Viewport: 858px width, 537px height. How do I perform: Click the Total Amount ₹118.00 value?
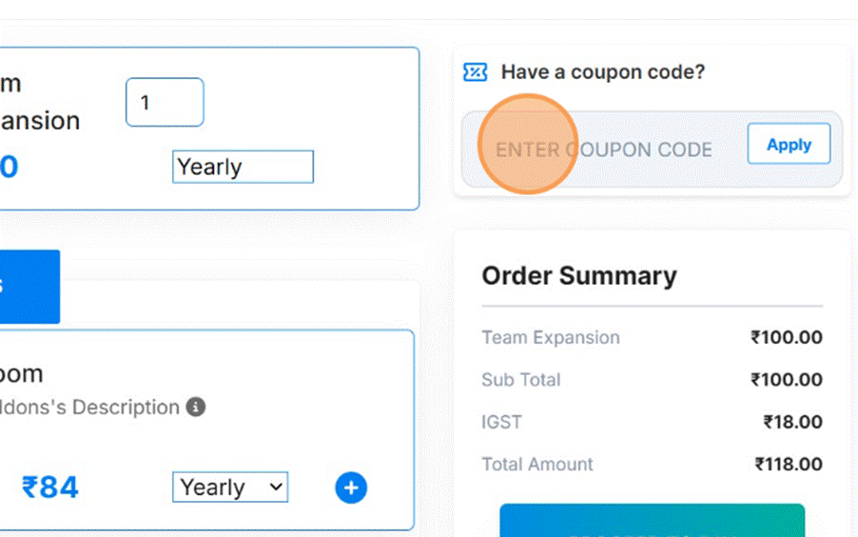point(789,465)
